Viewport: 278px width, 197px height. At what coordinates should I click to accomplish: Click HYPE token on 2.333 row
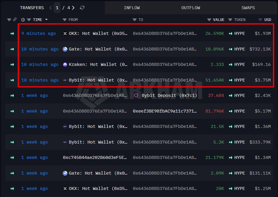240,64
